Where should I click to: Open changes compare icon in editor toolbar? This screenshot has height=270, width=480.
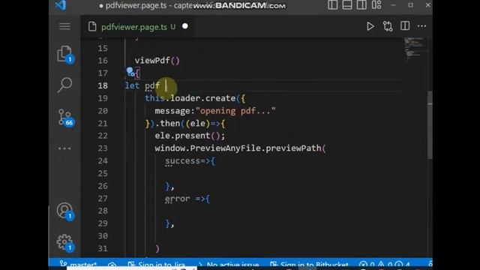click(x=388, y=26)
